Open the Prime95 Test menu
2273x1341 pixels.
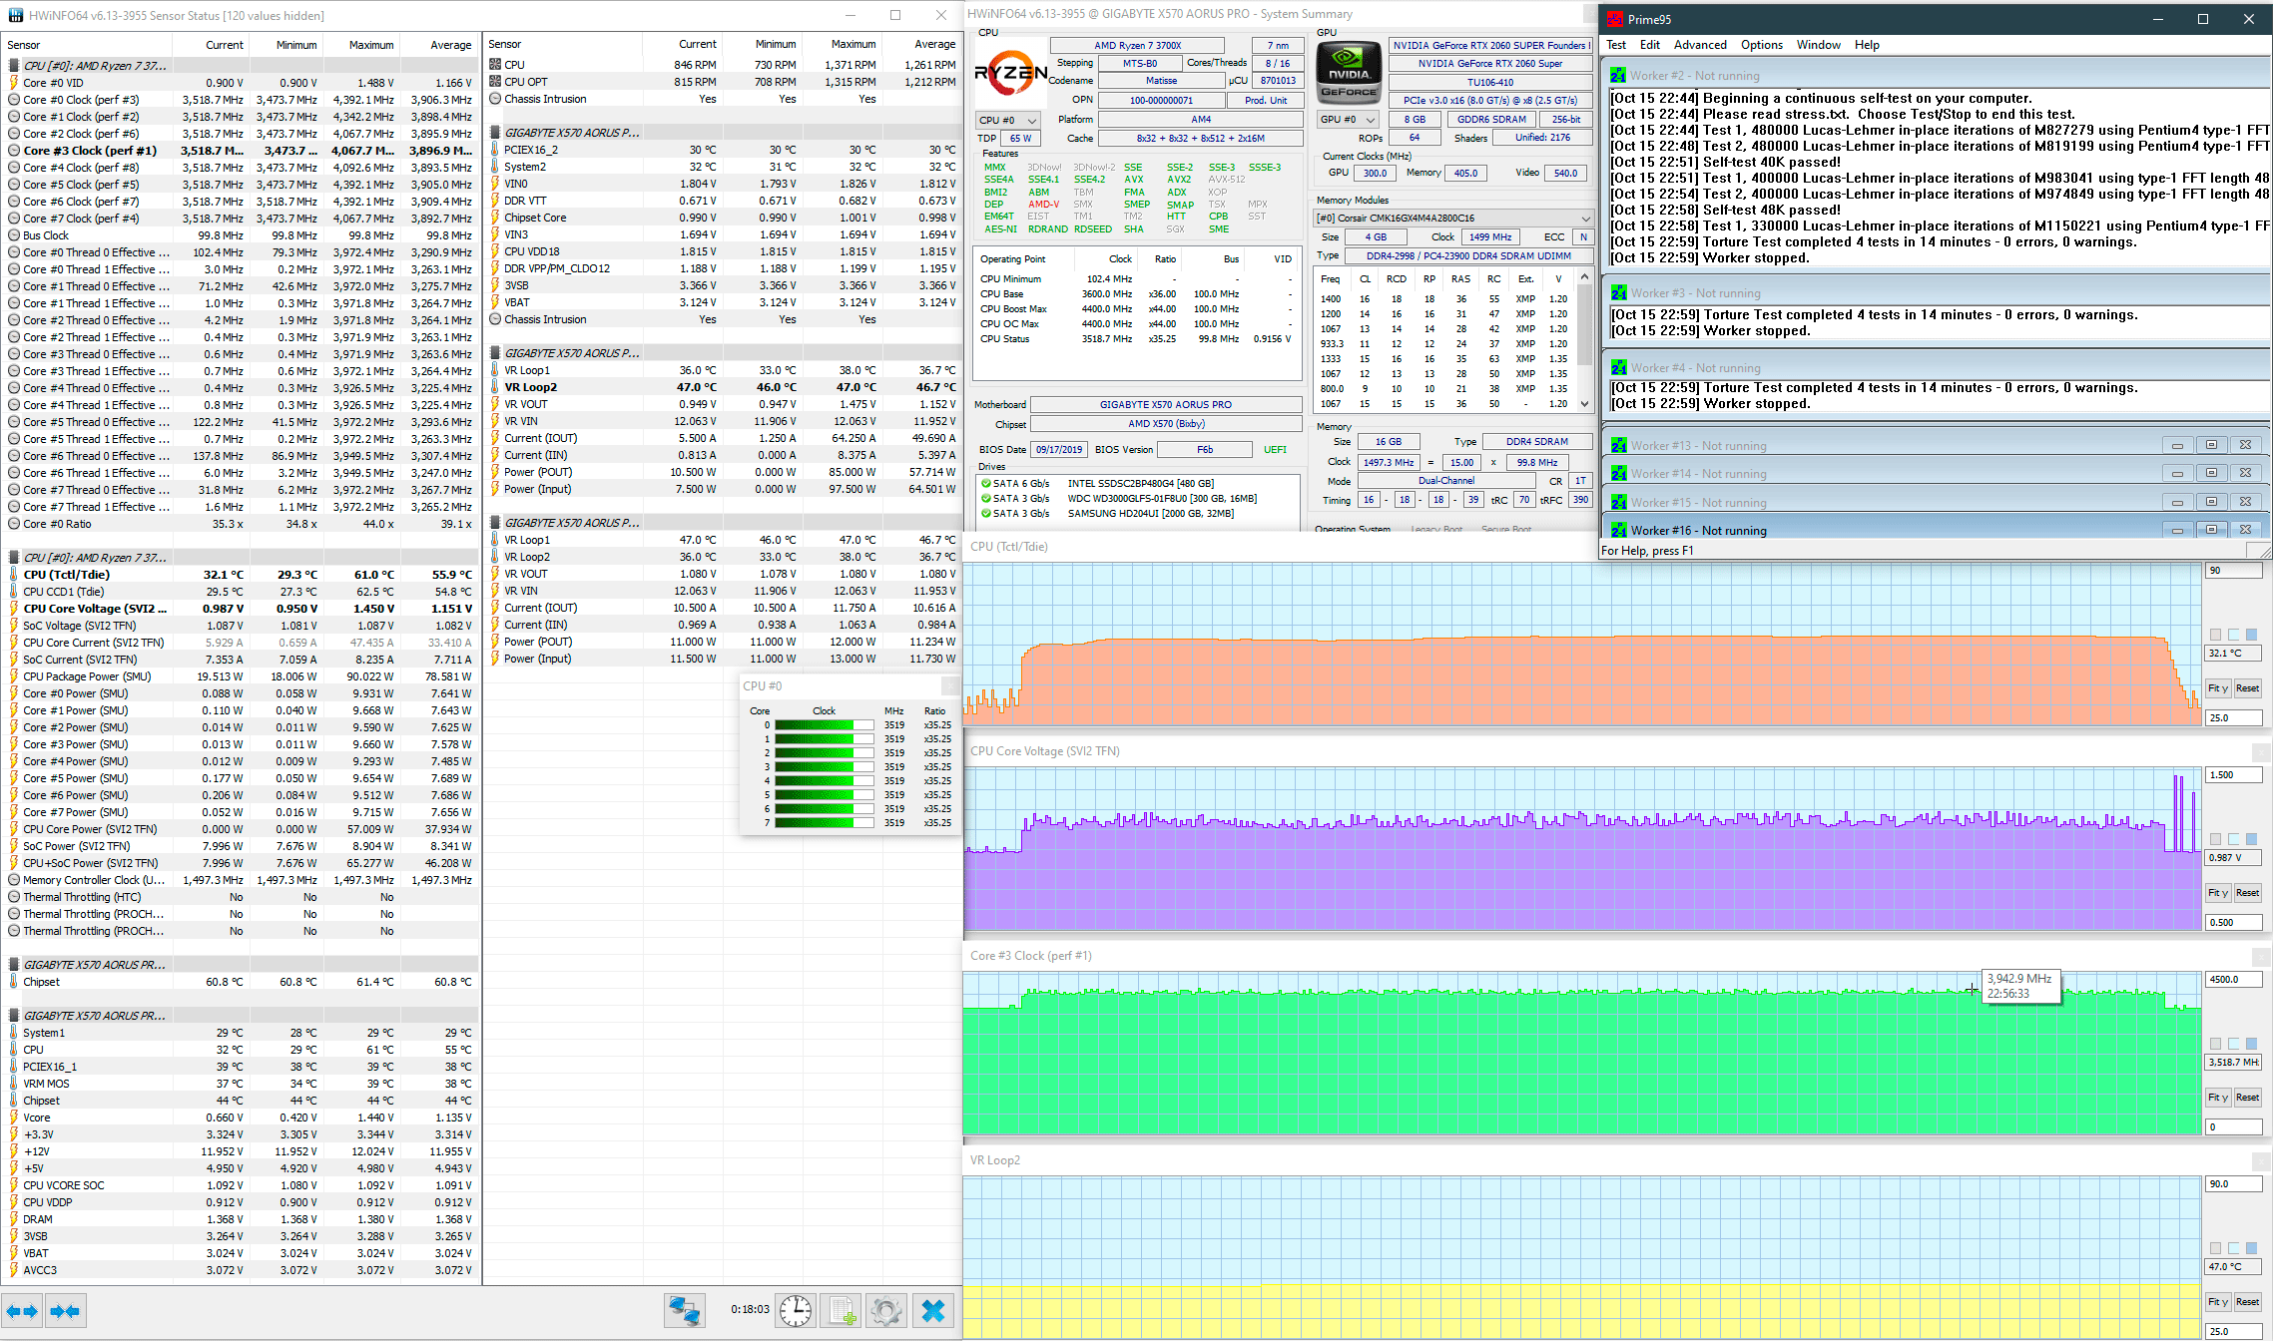pyautogui.click(x=1615, y=45)
